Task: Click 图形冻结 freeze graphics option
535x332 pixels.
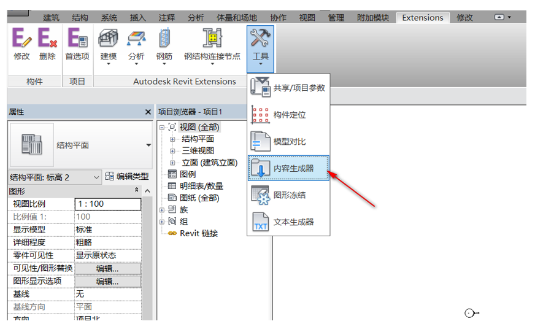Action: coord(289,195)
